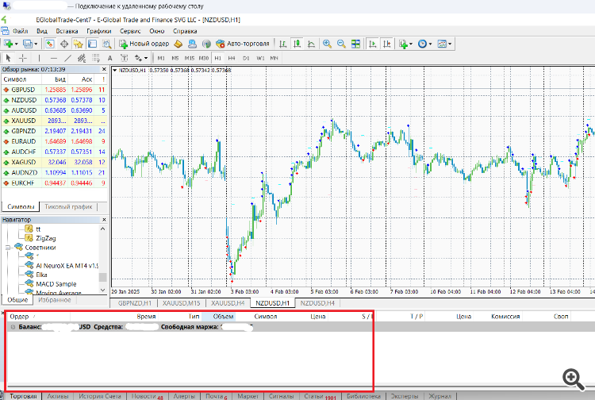Screen dimensions: 595x400
Task: Open the GBPNZD,H1 chart tab
Action: 134,302
